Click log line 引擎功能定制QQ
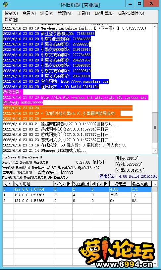This screenshot has height=270, width=161. (47, 39)
